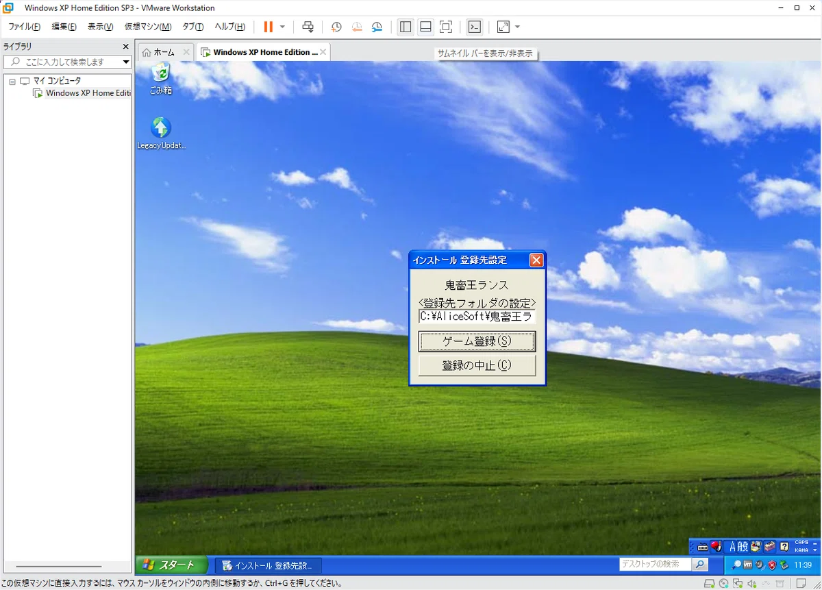Close the ライブラリ panel

tap(125, 47)
